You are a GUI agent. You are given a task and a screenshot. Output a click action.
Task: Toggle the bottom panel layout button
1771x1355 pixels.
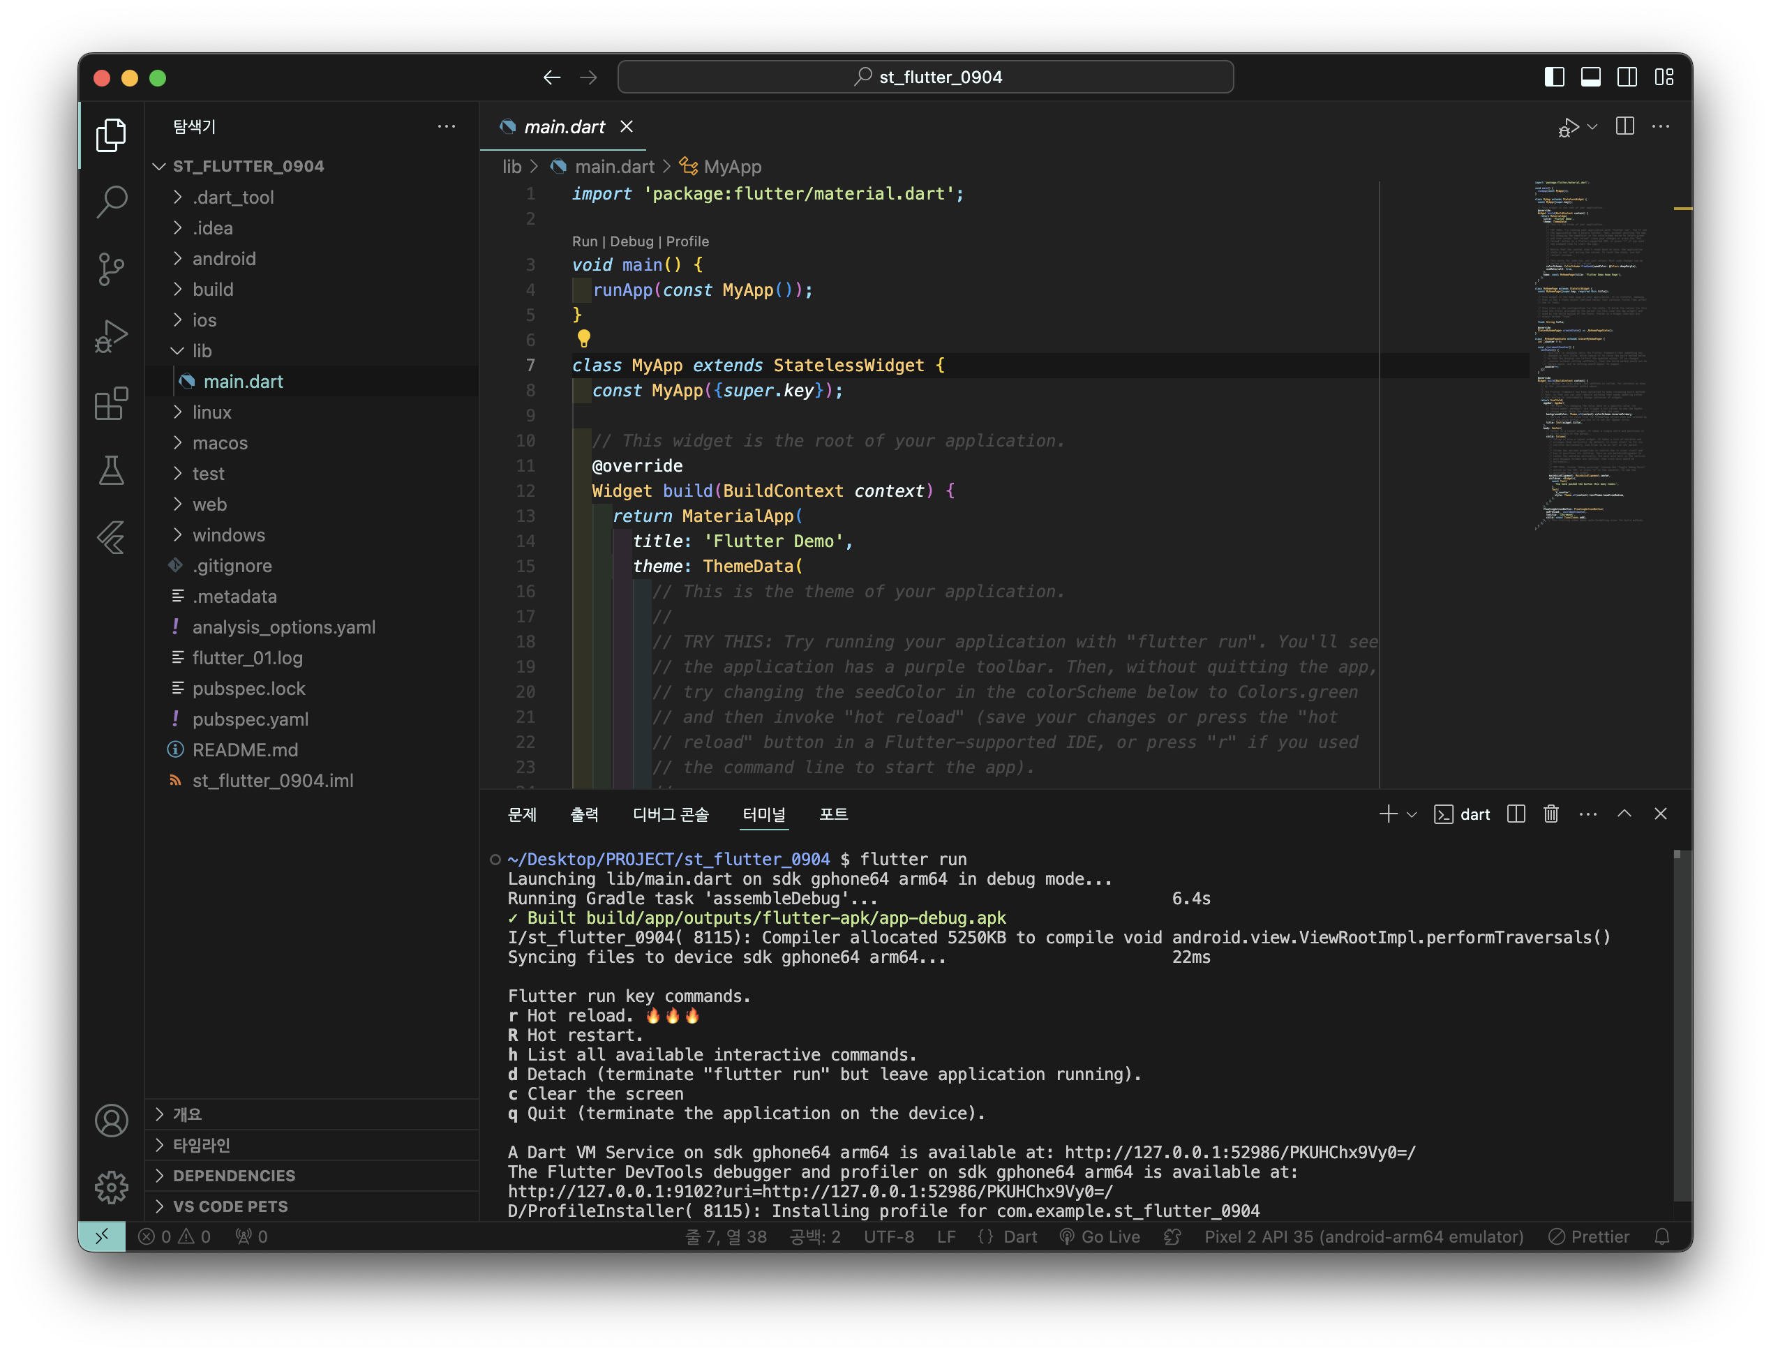coord(1590,77)
